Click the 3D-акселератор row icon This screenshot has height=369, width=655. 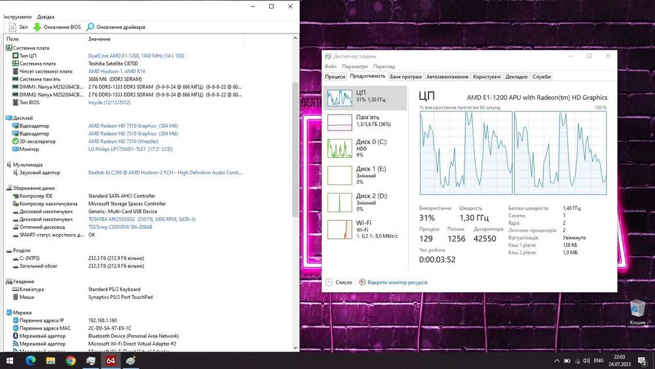16,142
